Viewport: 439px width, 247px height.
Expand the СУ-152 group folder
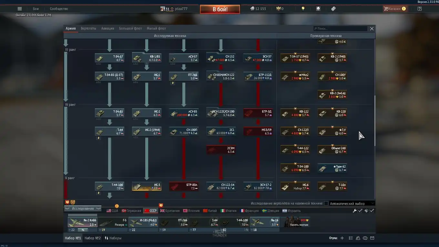221,58
